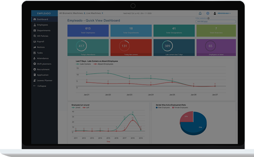Click the 2018 Joined peak data point 32
This screenshot has width=254, height=157.
133,114
